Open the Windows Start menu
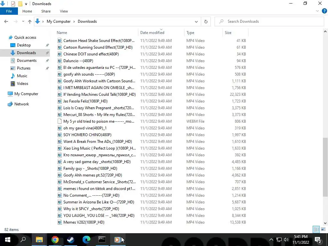328x246 pixels. tap(8, 240)
